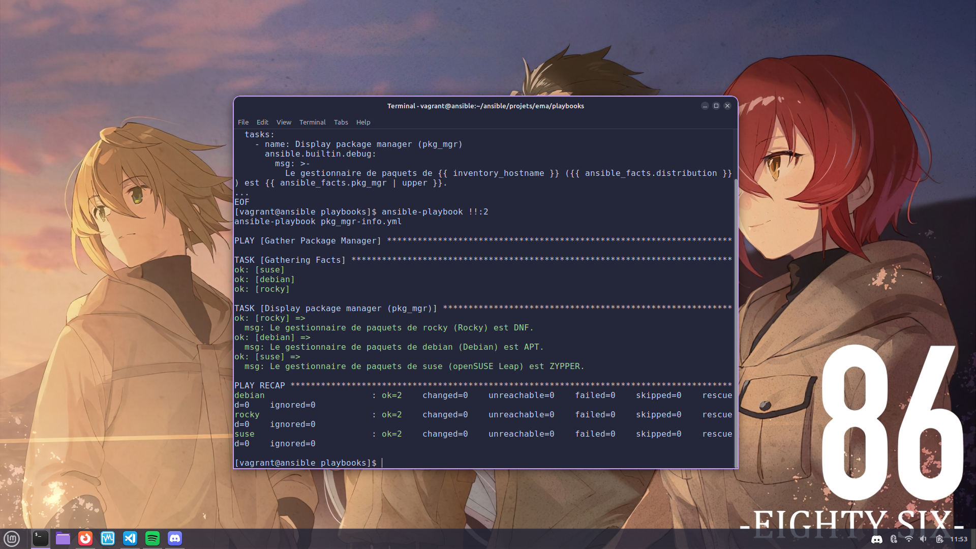Screen dimensions: 976x549
Task: Open Spotify from the taskbar
Action: click(x=152, y=538)
